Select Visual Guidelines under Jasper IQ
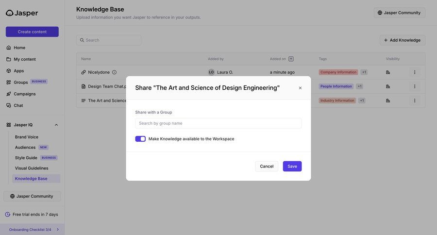Viewport: 437px width, 235px height. tap(32, 168)
